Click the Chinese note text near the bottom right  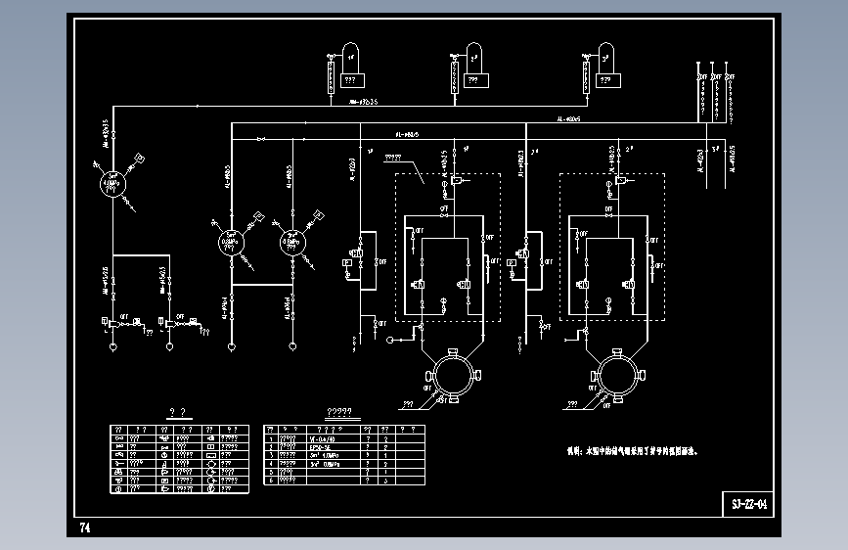tap(632, 451)
